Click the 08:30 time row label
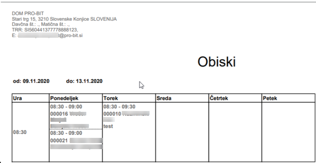The height and width of the screenshot is (163, 316). click(20, 132)
